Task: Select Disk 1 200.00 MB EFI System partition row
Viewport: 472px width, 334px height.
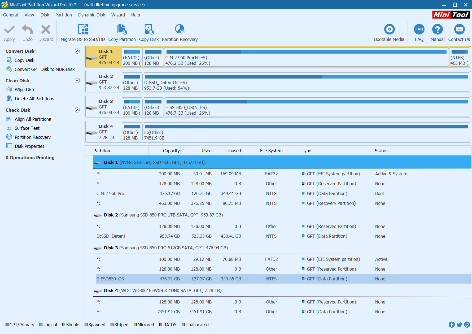Action: [283, 174]
